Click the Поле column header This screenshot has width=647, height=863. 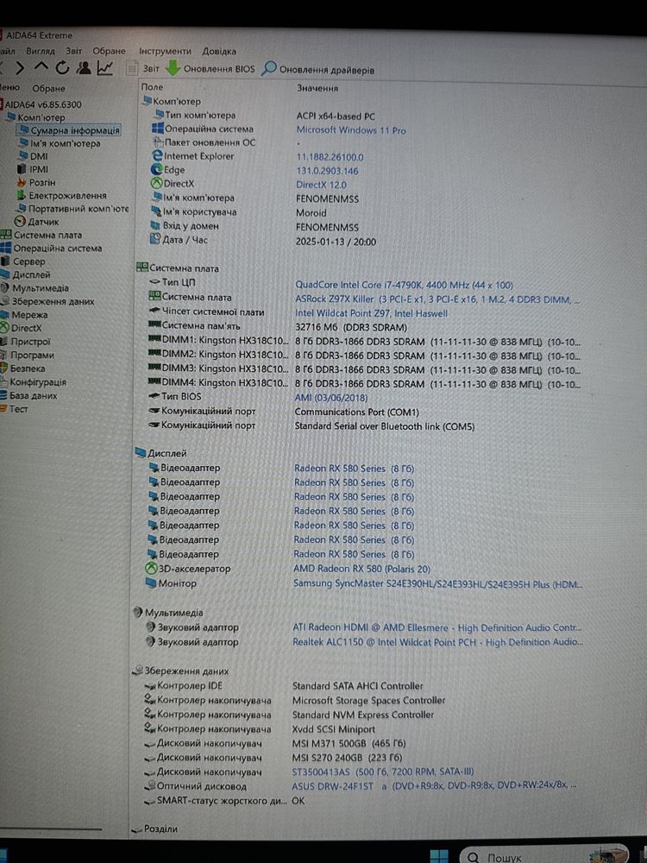pos(152,87)
